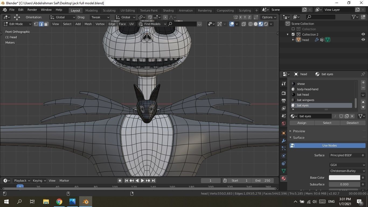Toggle Y axis mirror
Viewport: 368px width, 207px height.
click(x=245, y=17)
